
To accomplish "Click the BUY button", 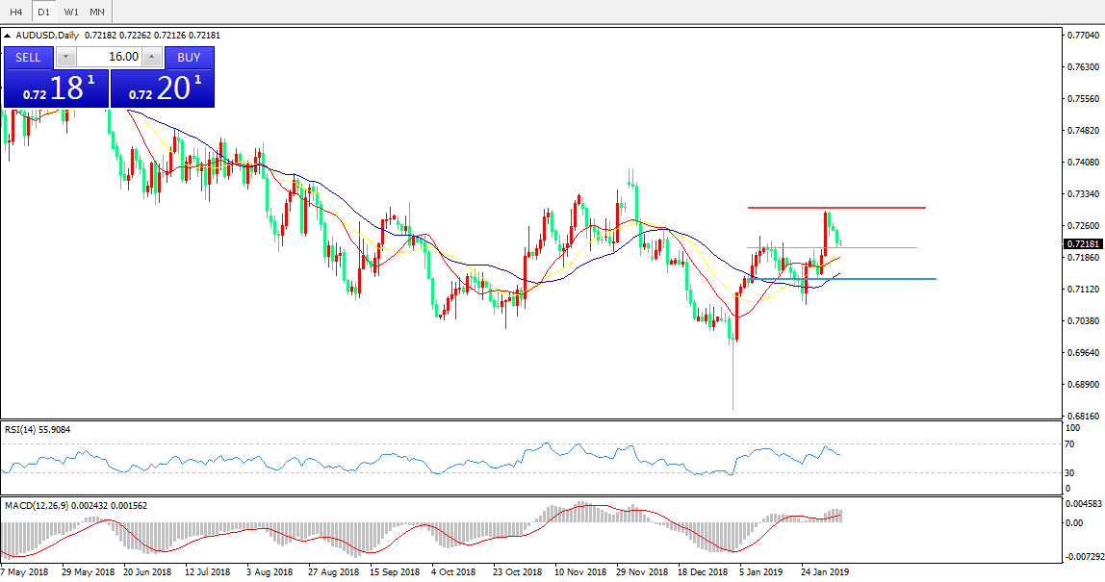I will click(189, 57).
